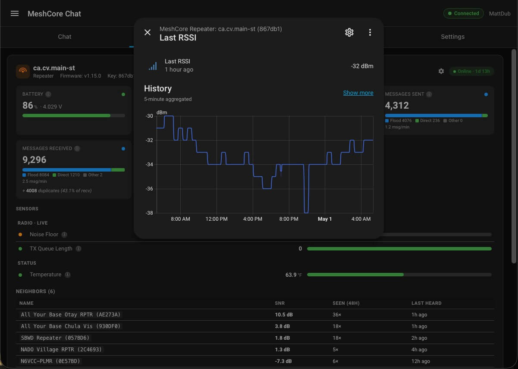Click the Messages Received info icon
Image resolution: width=518 pixels, height=369 pixels.
(x=77, y=148)
